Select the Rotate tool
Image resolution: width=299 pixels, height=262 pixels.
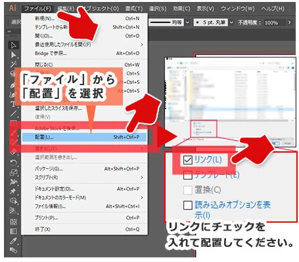point(13,163)
